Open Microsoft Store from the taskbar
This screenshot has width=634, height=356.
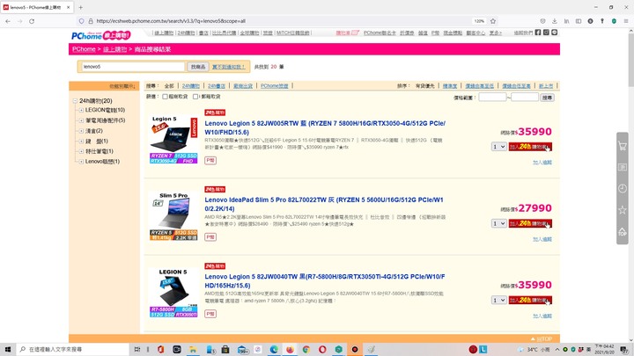coord(225,349)
